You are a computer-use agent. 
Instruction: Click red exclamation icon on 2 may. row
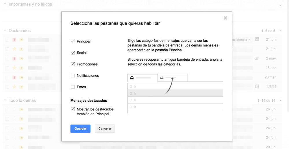coord(14,59)
